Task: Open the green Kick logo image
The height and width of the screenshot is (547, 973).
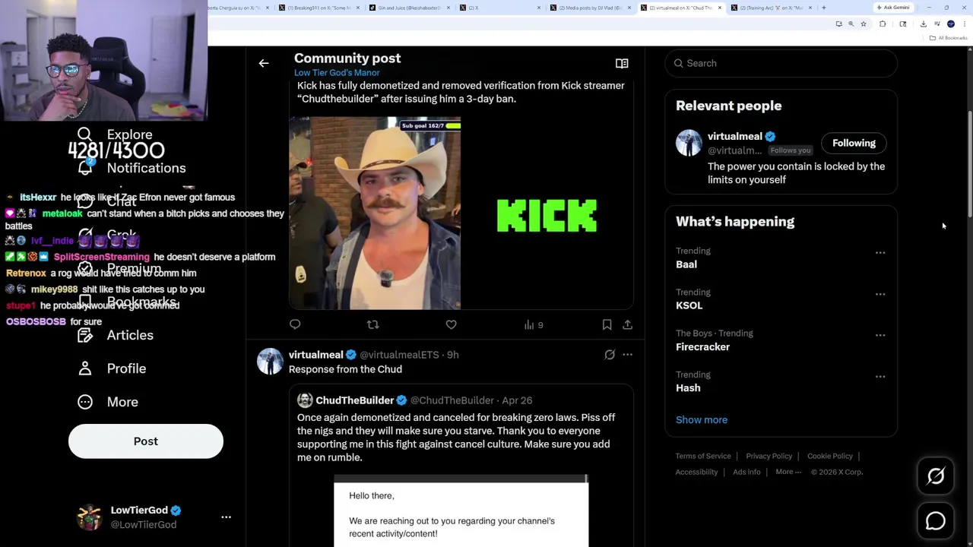Action: click(x=547, y=213)
